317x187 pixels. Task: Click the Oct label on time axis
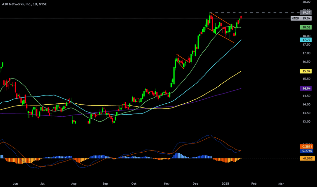tap(134, 184)
